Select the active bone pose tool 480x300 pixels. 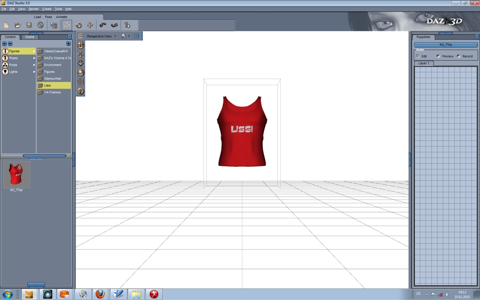(x=67, y=25)
